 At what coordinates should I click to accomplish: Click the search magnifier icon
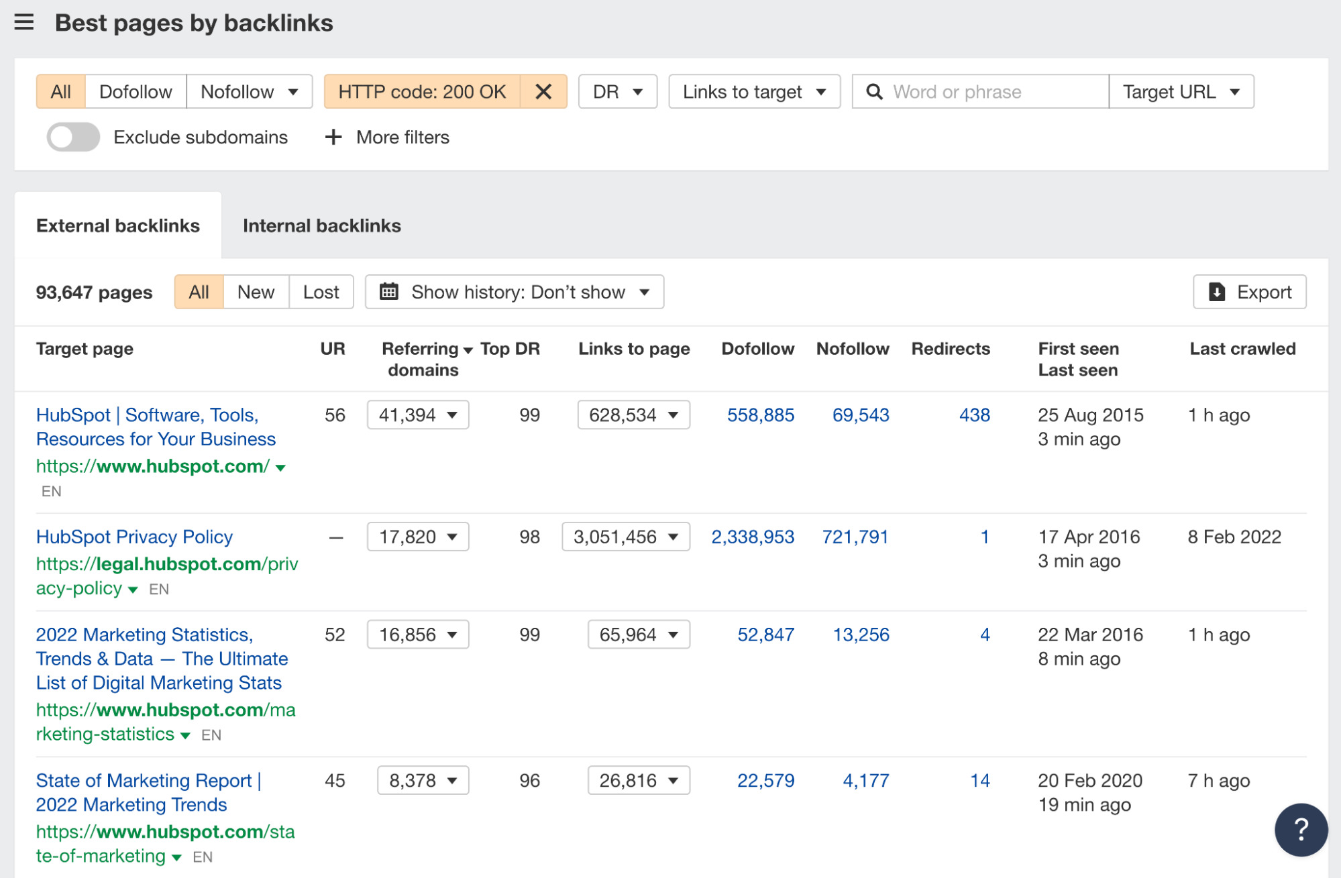click(x=874, y=91)
